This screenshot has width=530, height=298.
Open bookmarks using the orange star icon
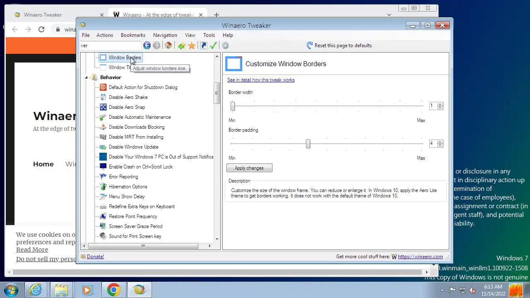point(191,46)
